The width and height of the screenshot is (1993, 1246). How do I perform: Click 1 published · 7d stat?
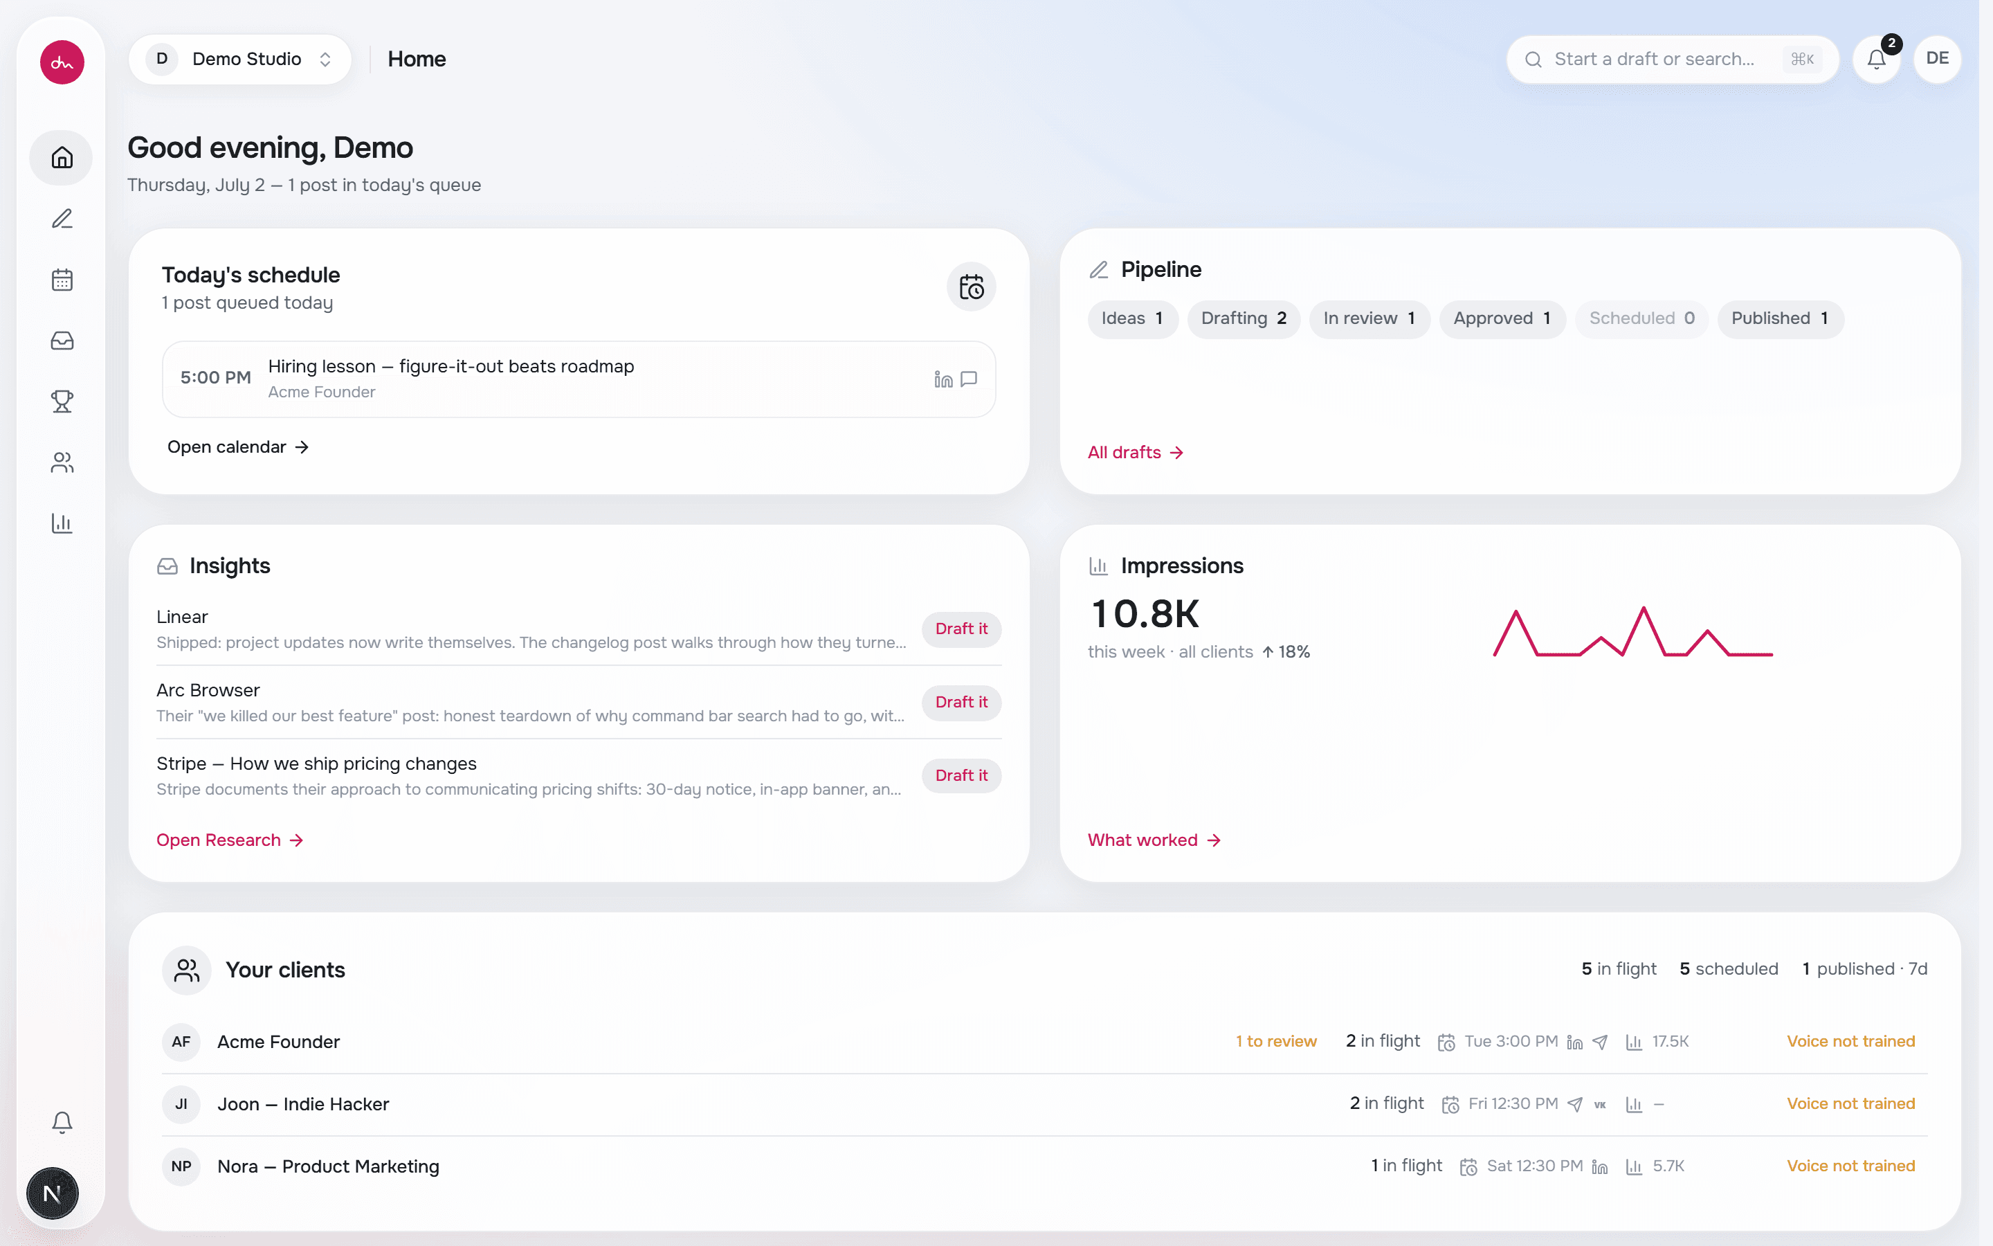[1864, 969]
